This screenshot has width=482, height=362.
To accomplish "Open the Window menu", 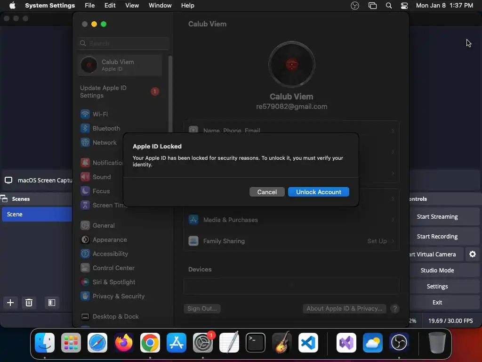I will (160, 5).
